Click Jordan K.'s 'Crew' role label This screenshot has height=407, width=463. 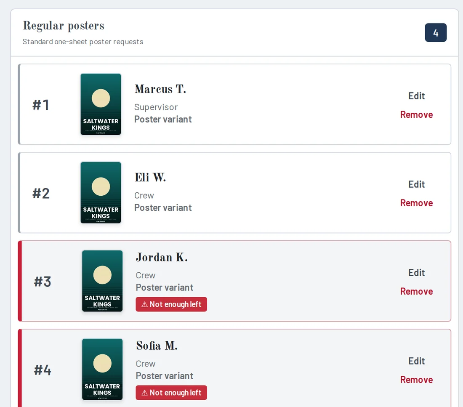pos(146,275)
